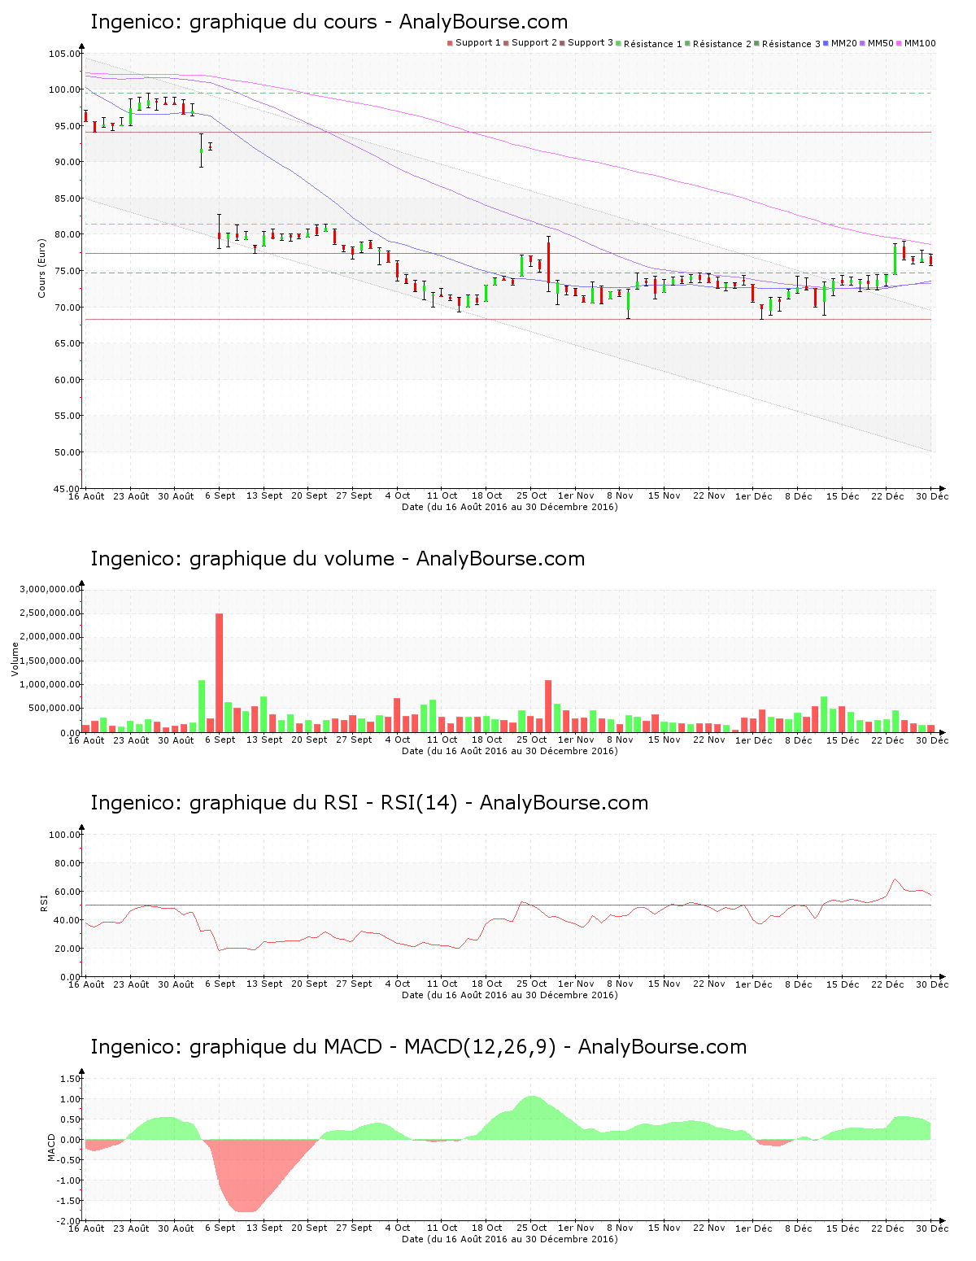Click the '105.00' price axis value
Viewport: 976px width, 1261px height.
64,55
